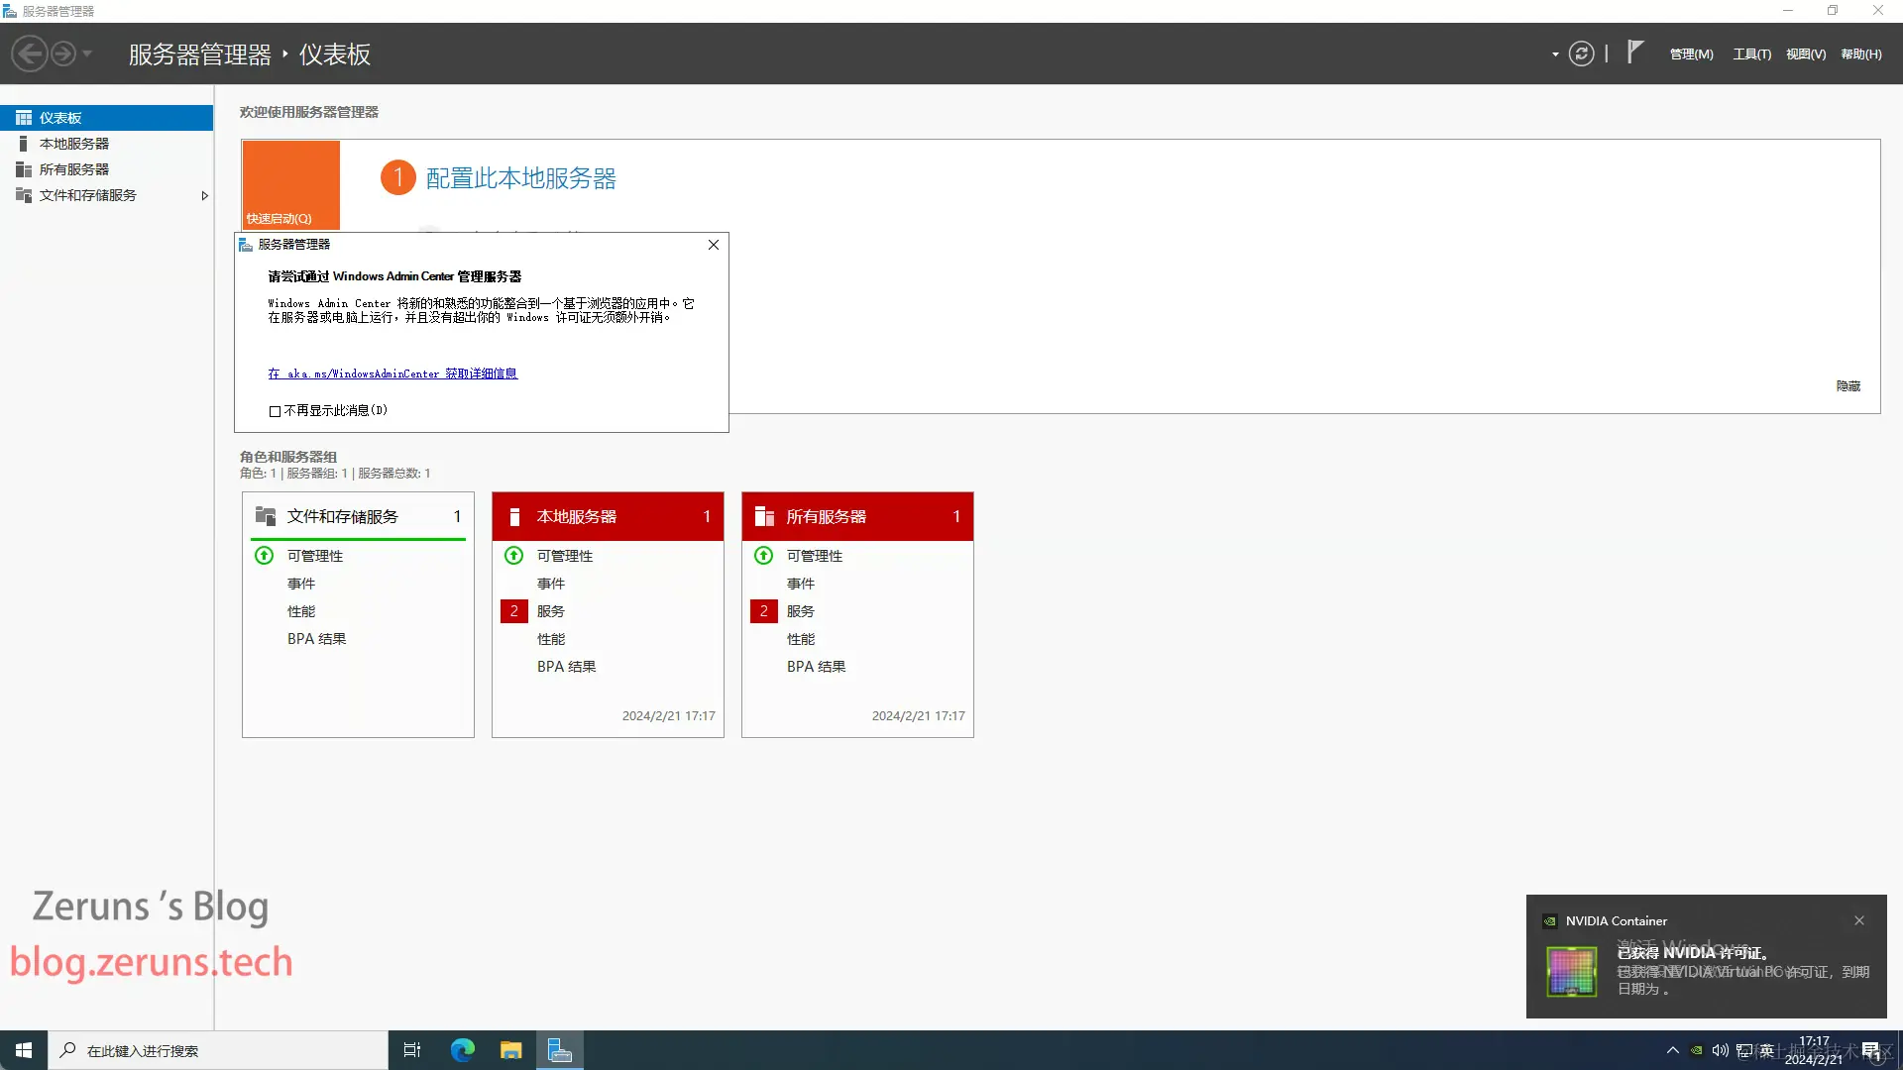Dismiss the NVIDIA Container notification
This screenshot has height=1070, width=1903.
(x=1859, y=920)
